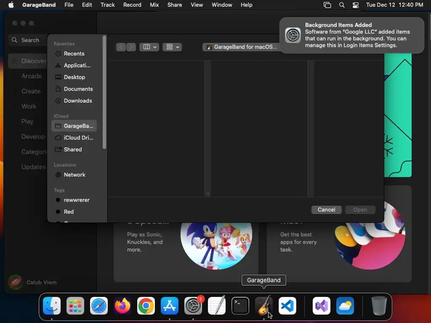
Task: Click the Open button
Action: pyautogui.click(x=360, y=209)
